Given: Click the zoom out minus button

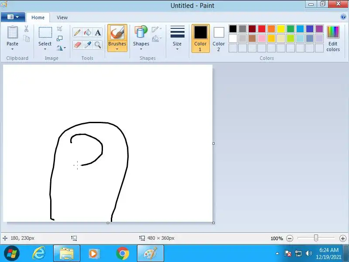Looking at the screenshot, I should pos(290,238).
